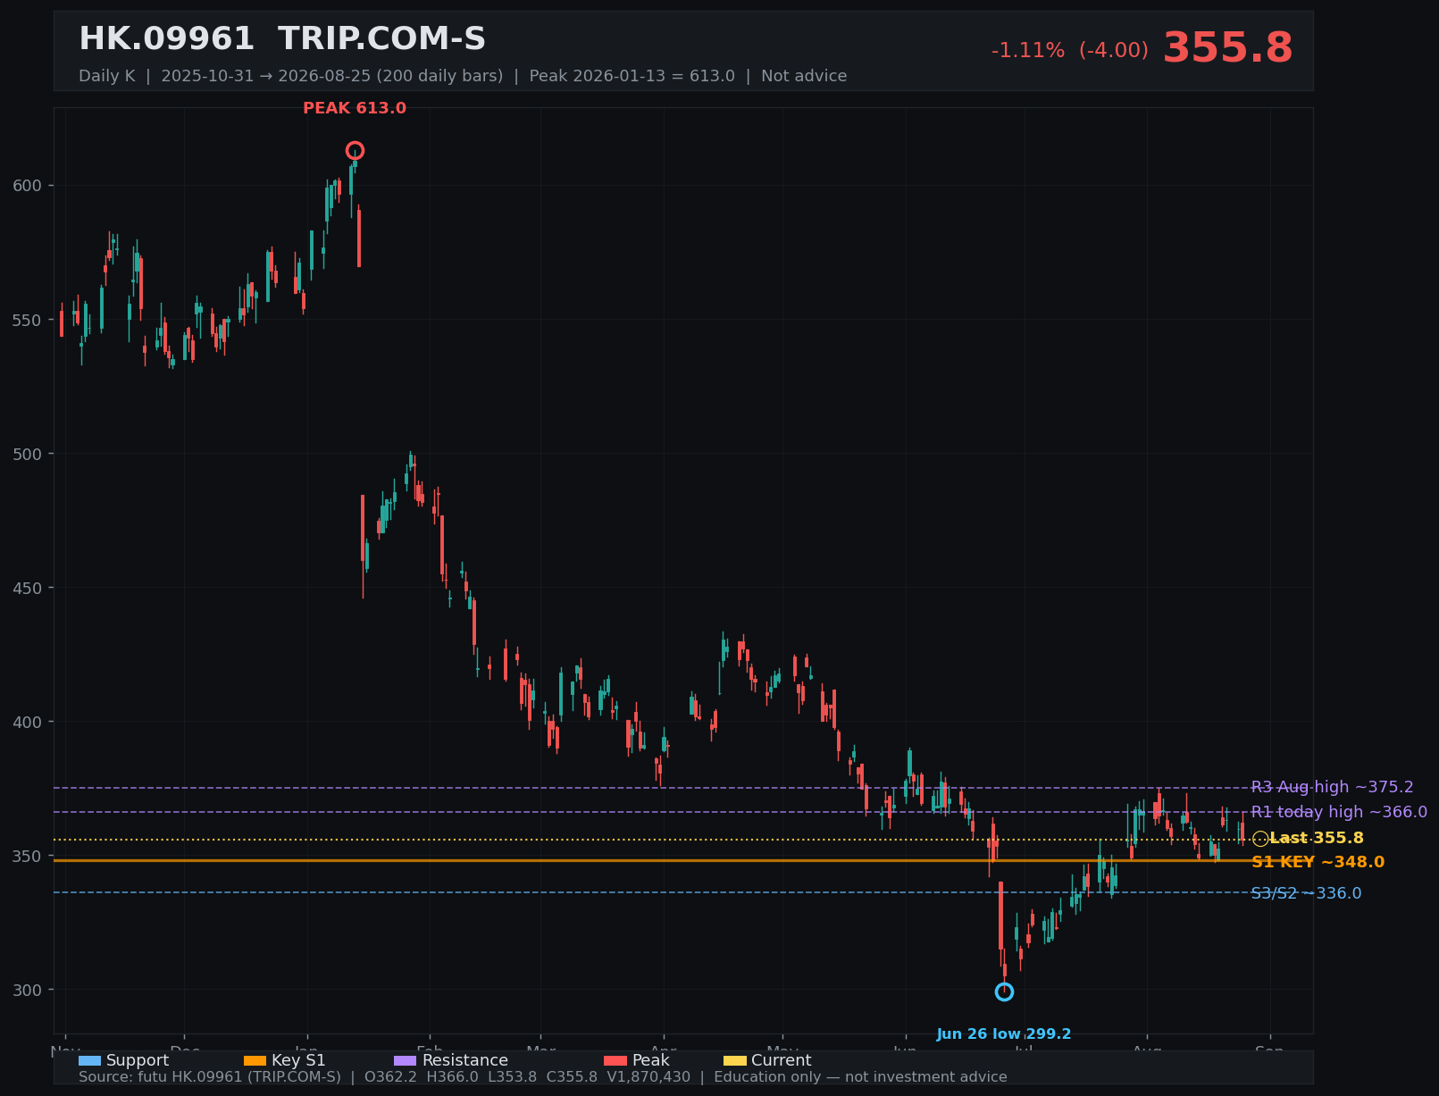1439x1096 pixels.
Task: Select the red peak circle marker
Action: (x=355, y=151)
